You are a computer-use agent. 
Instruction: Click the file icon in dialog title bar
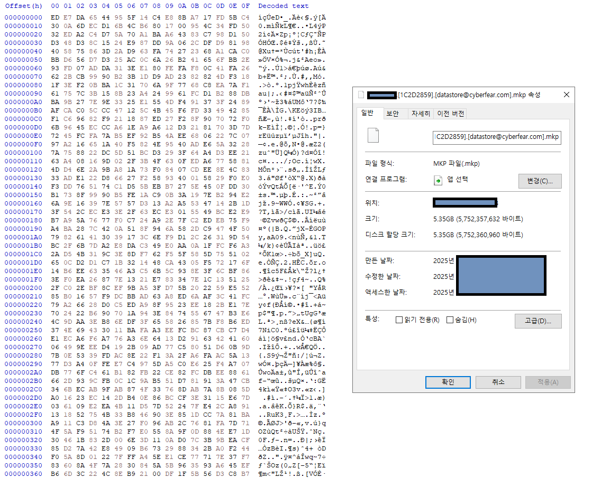pos(361,95)
